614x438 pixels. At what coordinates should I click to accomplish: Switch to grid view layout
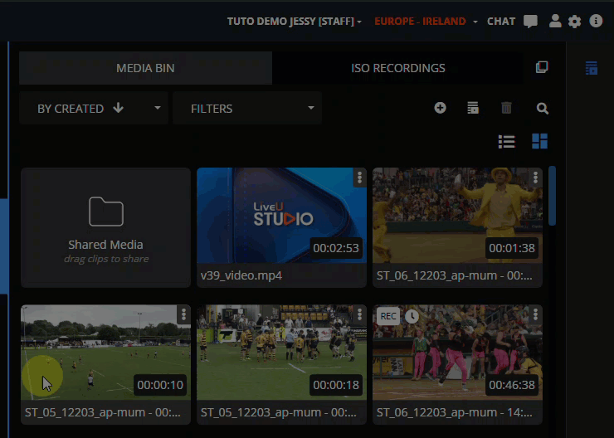539,141
